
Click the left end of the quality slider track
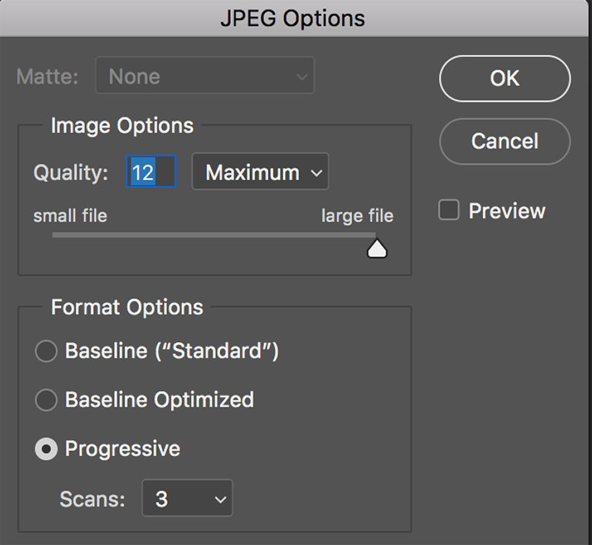(x=55, y=235)
